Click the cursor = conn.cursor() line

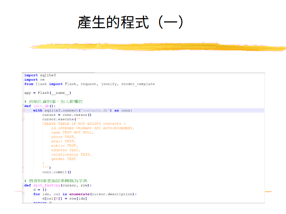click(x=67, y=115)
